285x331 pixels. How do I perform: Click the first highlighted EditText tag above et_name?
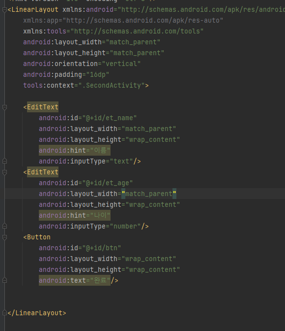point(43,107)
